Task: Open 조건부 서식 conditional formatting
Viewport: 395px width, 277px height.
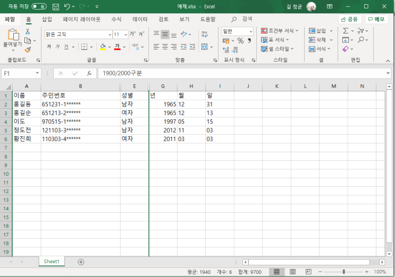Action: coord(280,31)
